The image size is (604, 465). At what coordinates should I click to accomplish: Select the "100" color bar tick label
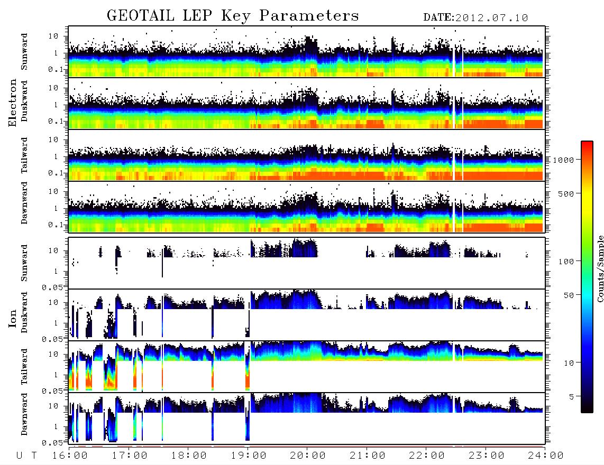566,262
